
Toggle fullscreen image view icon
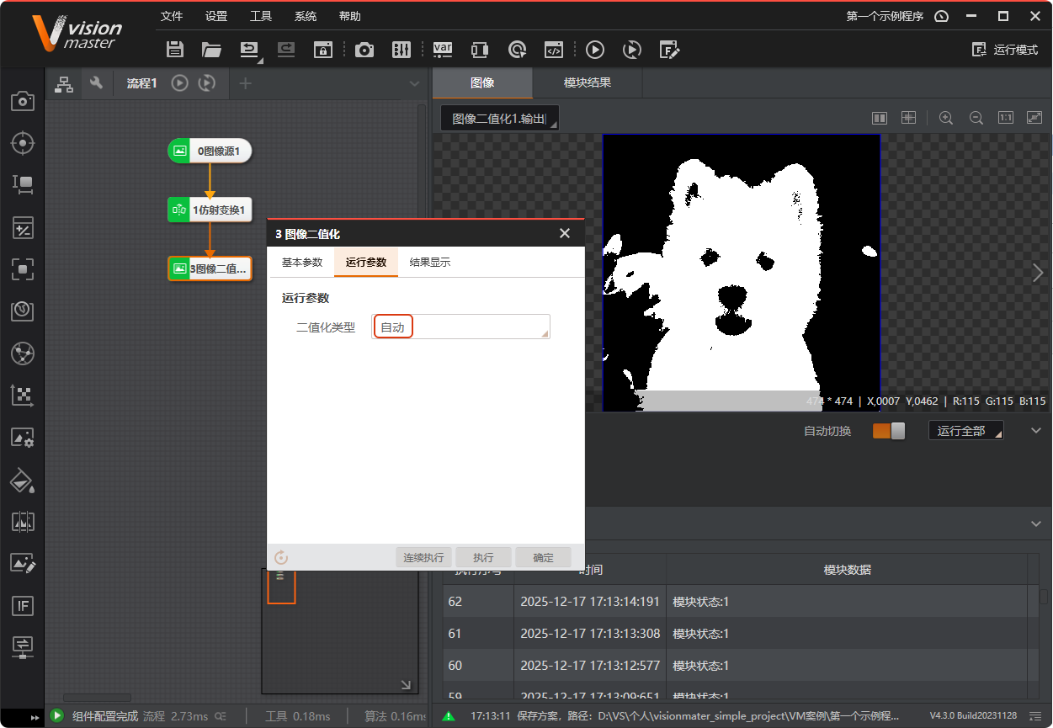1034,118
